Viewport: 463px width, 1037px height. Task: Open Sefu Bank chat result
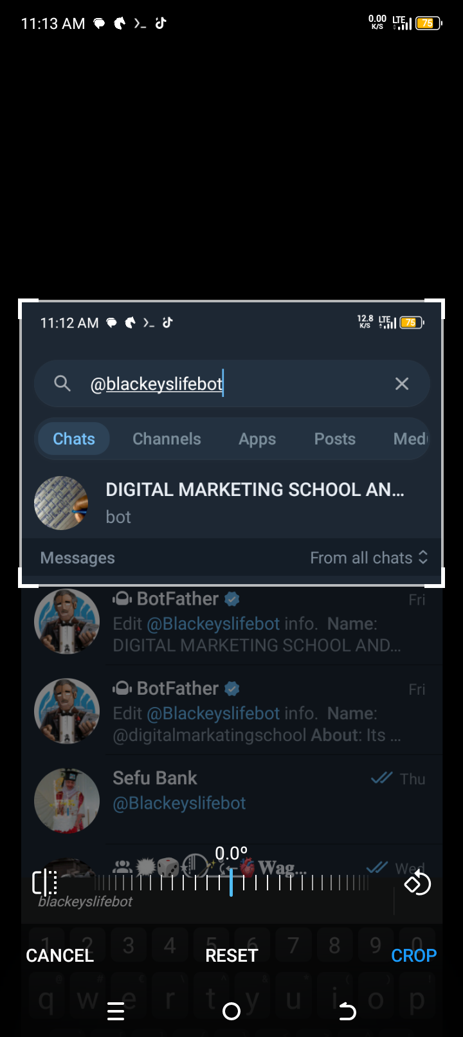click(x=232, y=800)
